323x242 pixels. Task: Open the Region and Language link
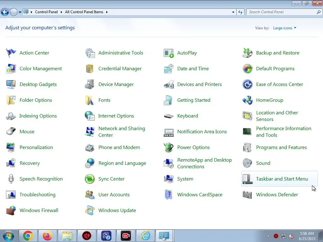tap(122, 163)
